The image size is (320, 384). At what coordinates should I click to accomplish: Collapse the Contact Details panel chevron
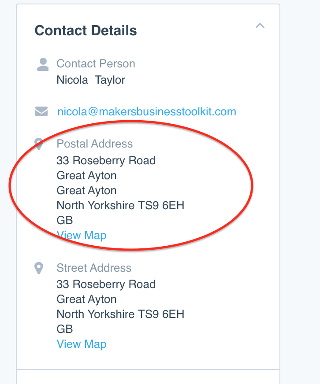point(260,26)
